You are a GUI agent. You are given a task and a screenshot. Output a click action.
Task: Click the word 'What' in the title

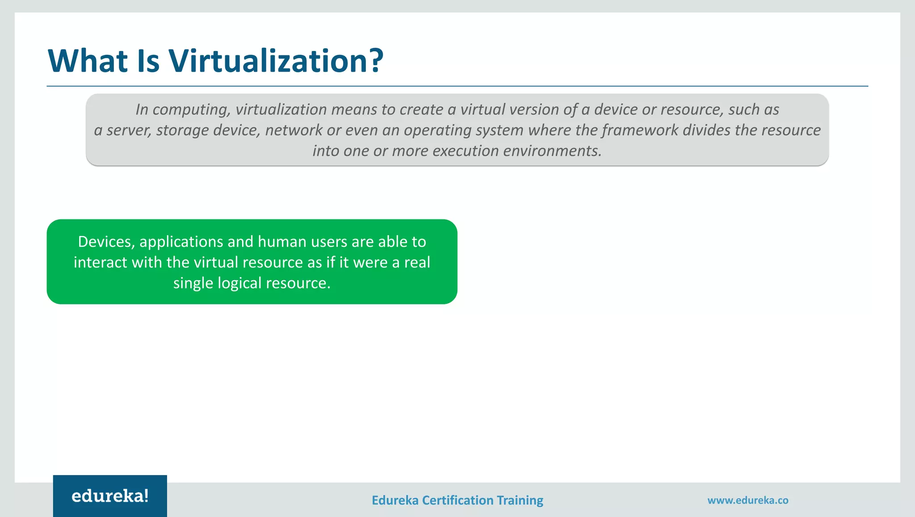coord(88,61)
